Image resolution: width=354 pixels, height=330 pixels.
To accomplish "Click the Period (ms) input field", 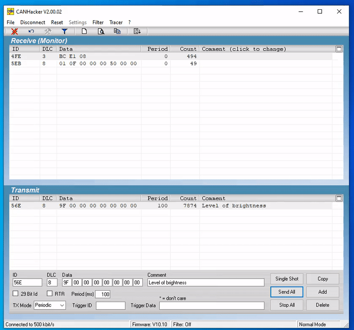I will 103,294.
